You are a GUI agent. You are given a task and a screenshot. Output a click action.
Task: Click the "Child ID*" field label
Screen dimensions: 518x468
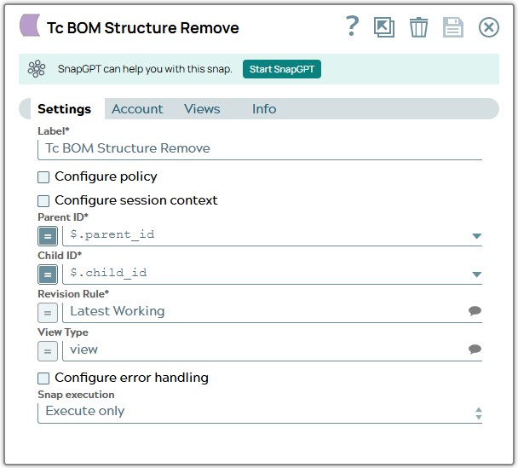click(60, 256)
